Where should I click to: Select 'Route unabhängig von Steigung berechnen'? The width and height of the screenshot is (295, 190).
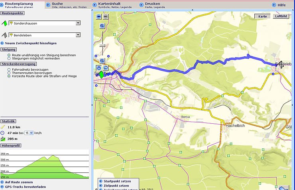(x=9, y=55)
